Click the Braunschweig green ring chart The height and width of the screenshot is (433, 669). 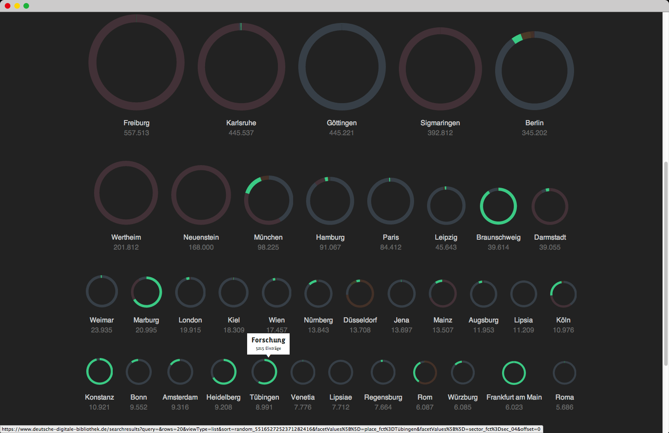[x=498, y=206]
